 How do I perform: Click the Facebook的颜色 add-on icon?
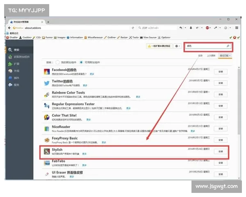point(47,72)
